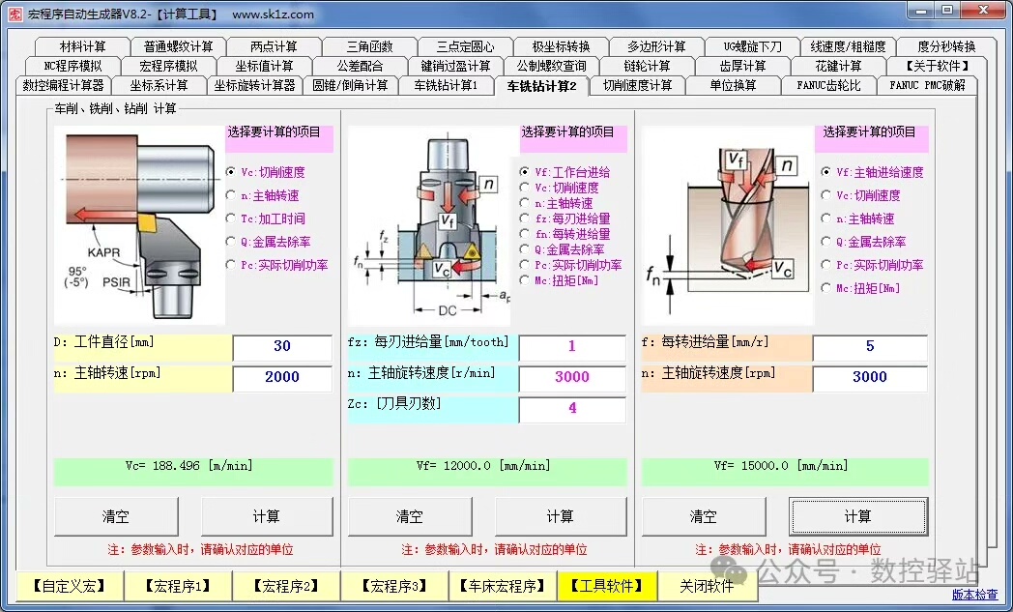The height and width of the screenshot is (612, 1013).
Task: Select Vc:切削速度 in milling panel
Action: pyautogui.click(x=559, y=188)
